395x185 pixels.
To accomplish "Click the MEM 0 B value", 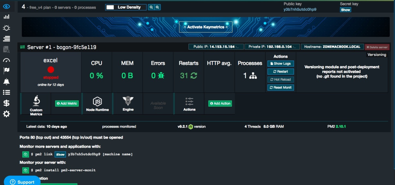I will pyautogui.click(x=127, y=76).
